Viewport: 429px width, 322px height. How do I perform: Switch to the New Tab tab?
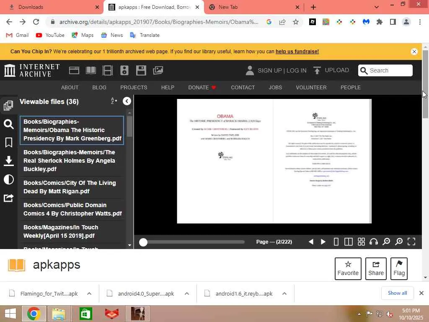[x=253, y=7]
